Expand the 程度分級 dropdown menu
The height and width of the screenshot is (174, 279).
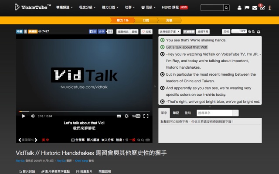pos(87,7)
